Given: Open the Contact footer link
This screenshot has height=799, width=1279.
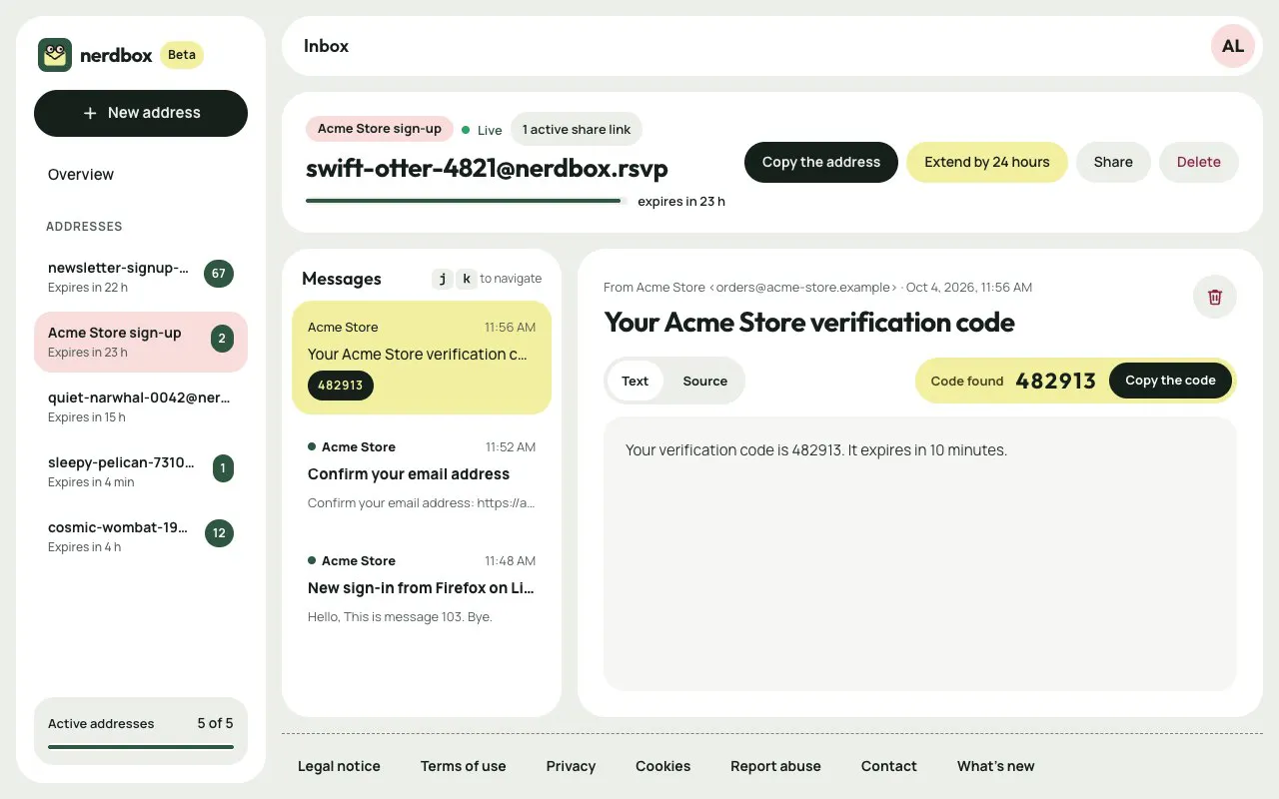Looking at the screenshot, I should point(889,766).
